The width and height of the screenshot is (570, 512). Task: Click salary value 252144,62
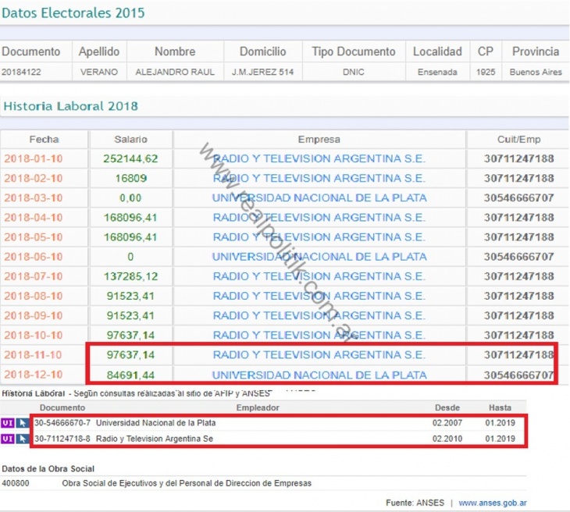click(130, 158)
